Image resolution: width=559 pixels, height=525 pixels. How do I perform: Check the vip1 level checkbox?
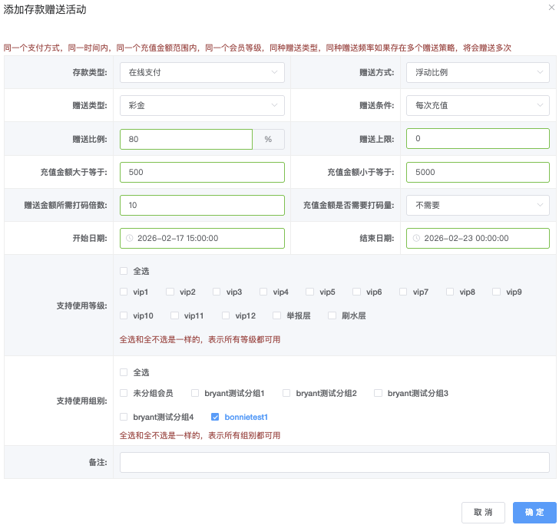(x=124, y=292)
